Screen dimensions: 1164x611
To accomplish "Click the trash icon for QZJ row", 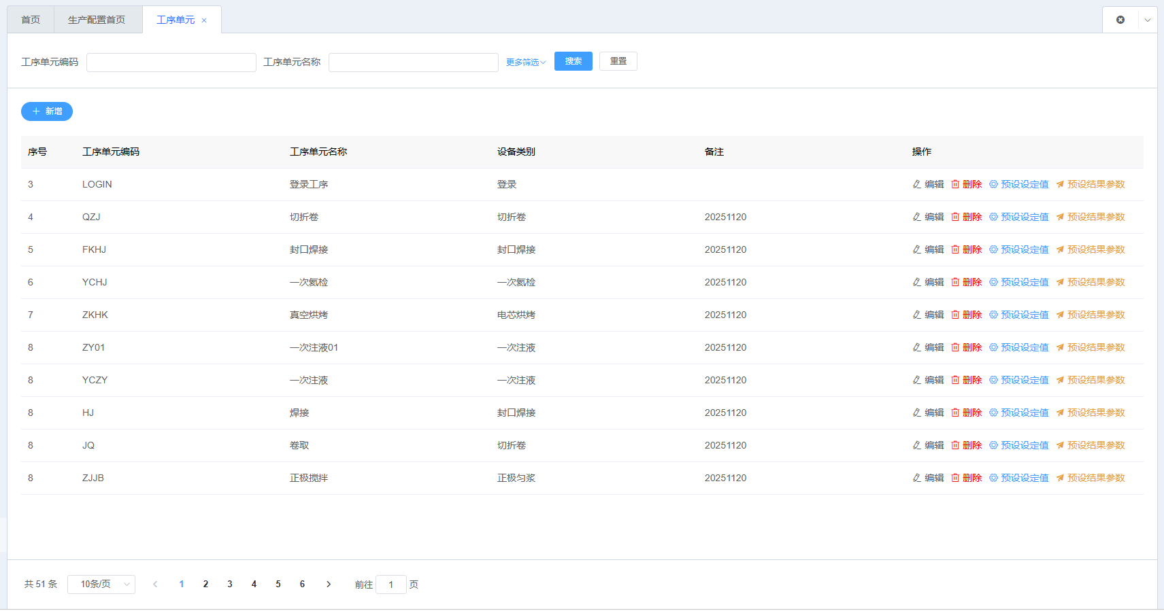I will 955,217.
